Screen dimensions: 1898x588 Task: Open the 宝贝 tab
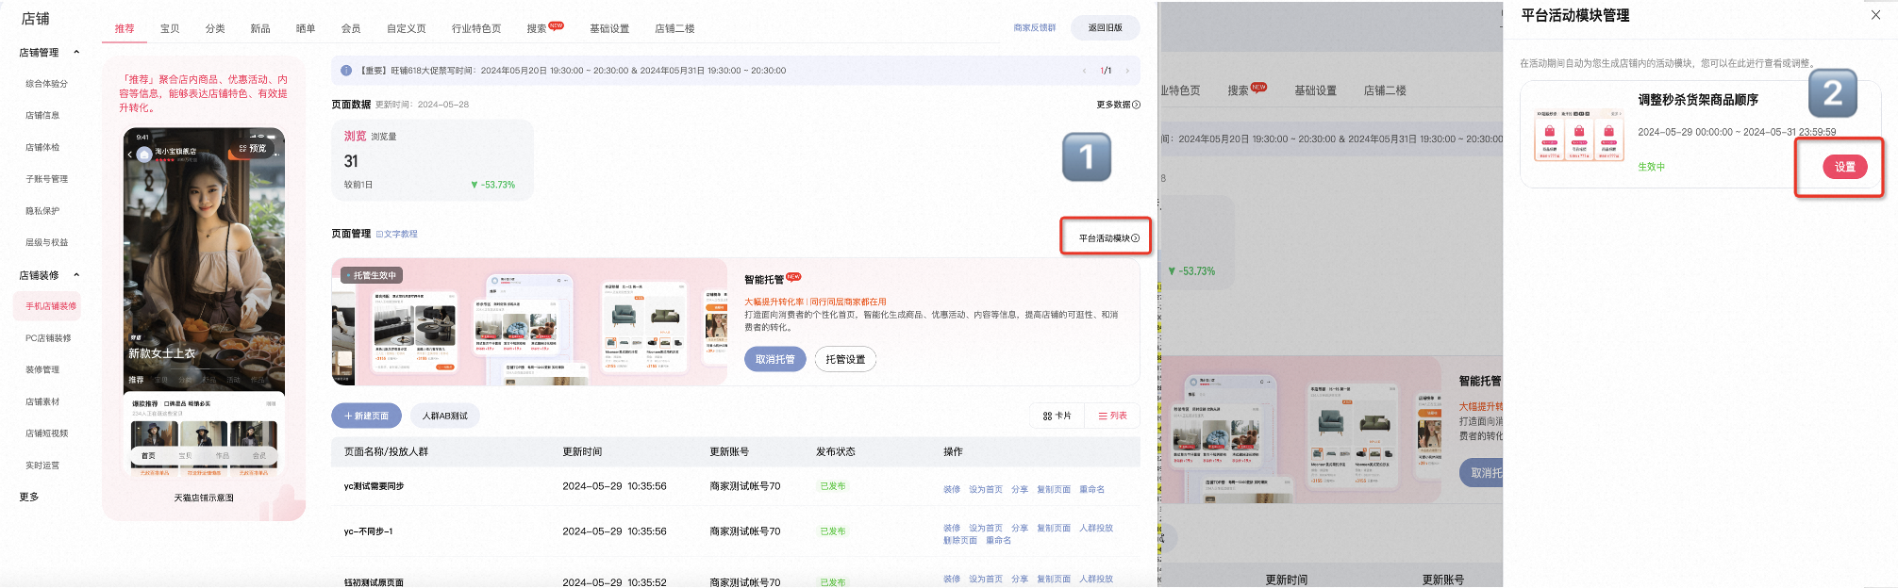point(170,28)
